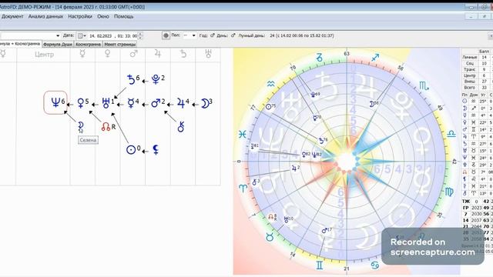The image size is (493, 277).
Task: Click the Scorpio sign on the chart rim
Action: coord(424,85)
